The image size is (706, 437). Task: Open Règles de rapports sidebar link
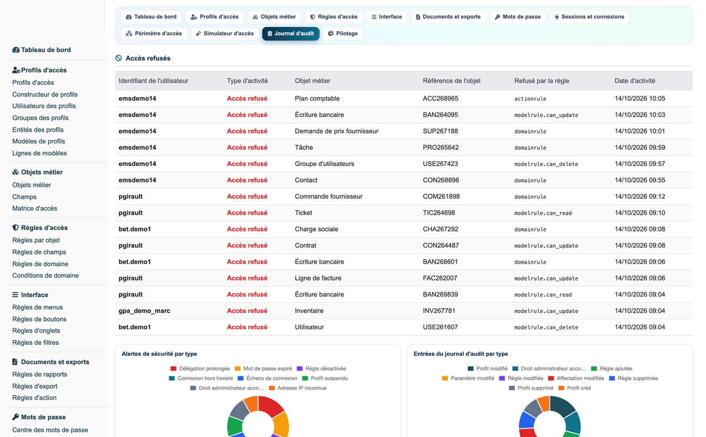39,375
